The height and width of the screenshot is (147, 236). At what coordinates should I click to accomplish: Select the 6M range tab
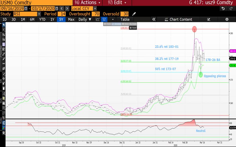pos(32,19)
